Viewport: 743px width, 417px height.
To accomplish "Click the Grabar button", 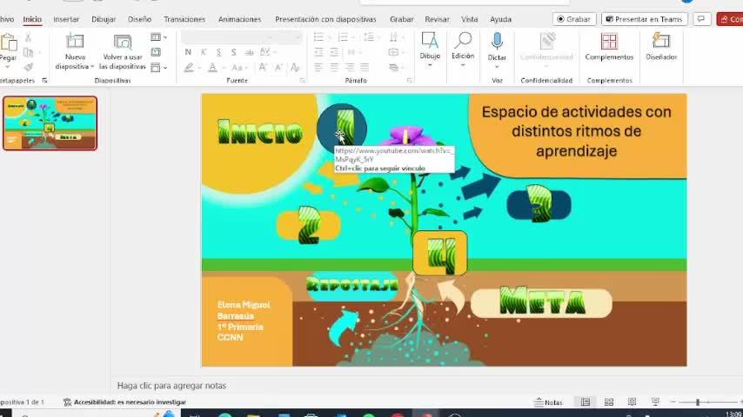I will pos(573,19).
